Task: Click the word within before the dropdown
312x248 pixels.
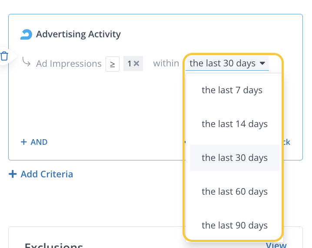Action: [166, 64]
